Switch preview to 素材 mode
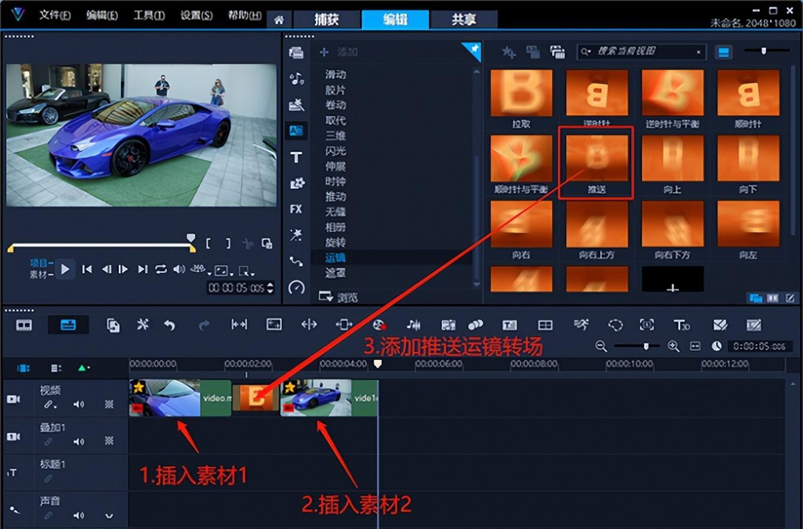Screen dimensions: 803x529 41,275
